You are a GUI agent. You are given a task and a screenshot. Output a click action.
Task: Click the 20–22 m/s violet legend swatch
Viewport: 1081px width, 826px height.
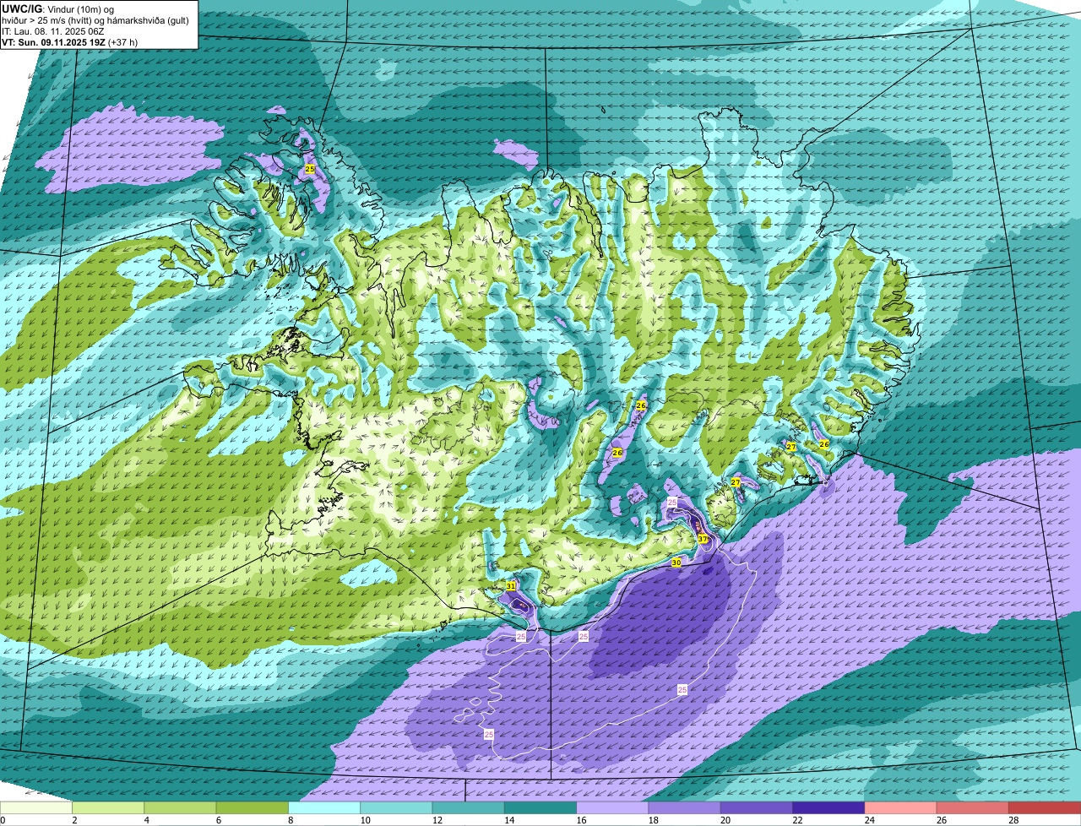click(757, 807)
